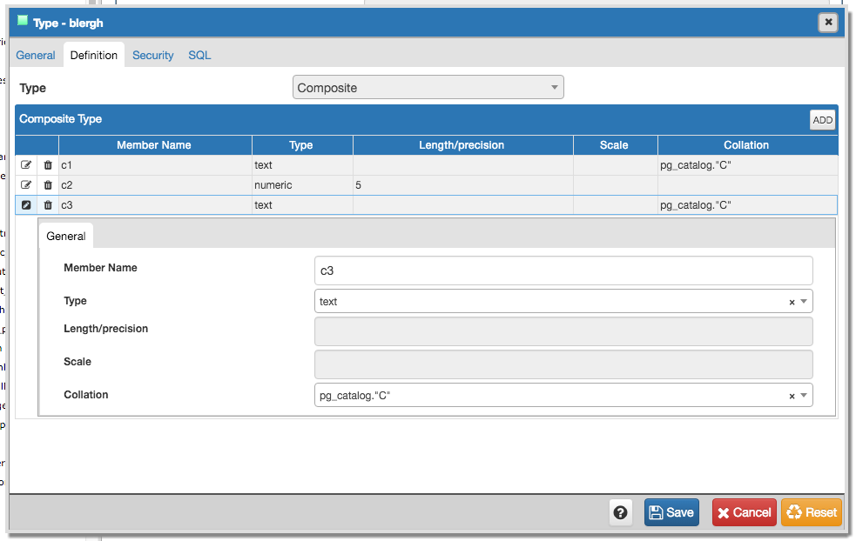Delete member c2 using its trash icon
Viewport: 856px width, 541px height.
tap(48, 184)
